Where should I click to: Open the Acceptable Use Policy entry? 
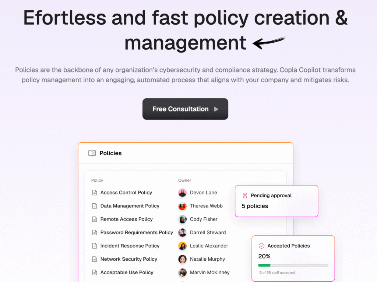tap(127, 272)
